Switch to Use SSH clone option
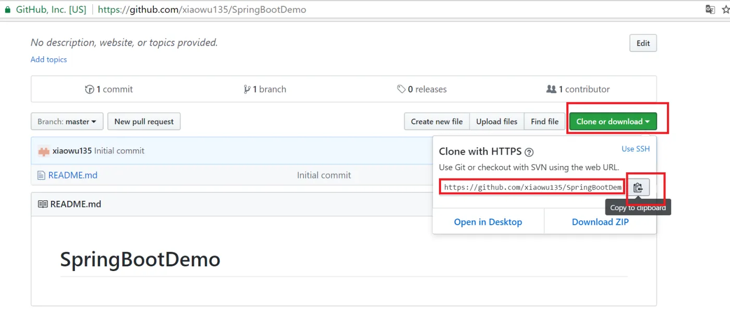 click(x=636, y=149)
